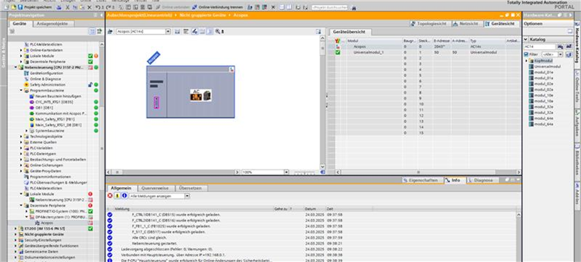Switch to the Netzsicht tab

click(x=465, y=23)
